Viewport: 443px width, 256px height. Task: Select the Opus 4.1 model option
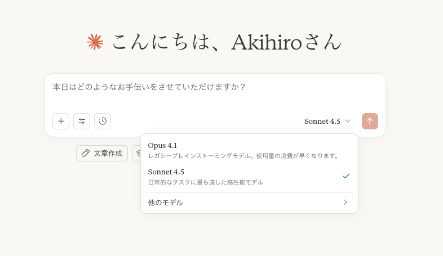click(x=163, y=145)
